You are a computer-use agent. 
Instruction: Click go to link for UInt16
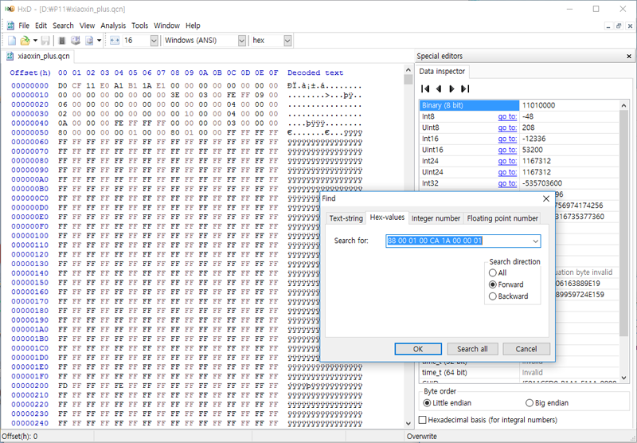coord(507,150)
